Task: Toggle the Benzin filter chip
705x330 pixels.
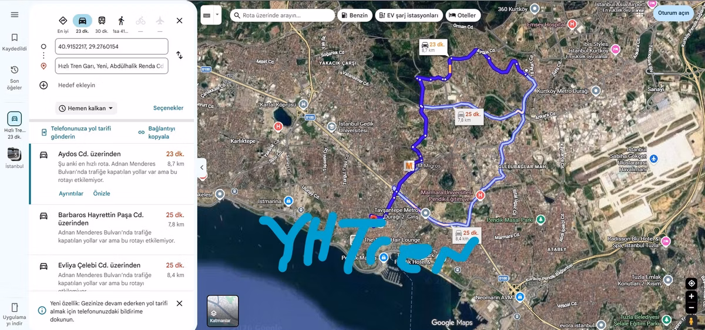Action: pos(355,15)
